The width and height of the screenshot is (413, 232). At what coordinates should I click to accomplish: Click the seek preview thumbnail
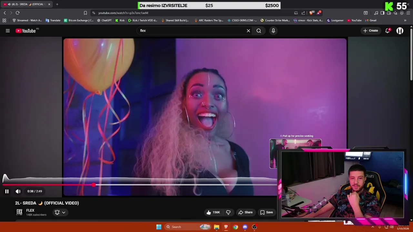[296, 153]
